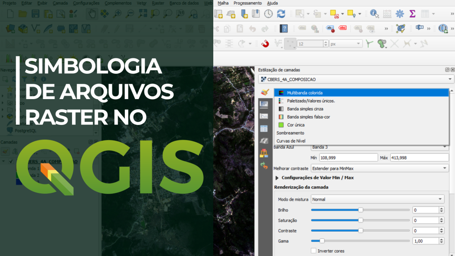
Task: Click the Processing Toolbox gear icon
Action: [400, 14]
